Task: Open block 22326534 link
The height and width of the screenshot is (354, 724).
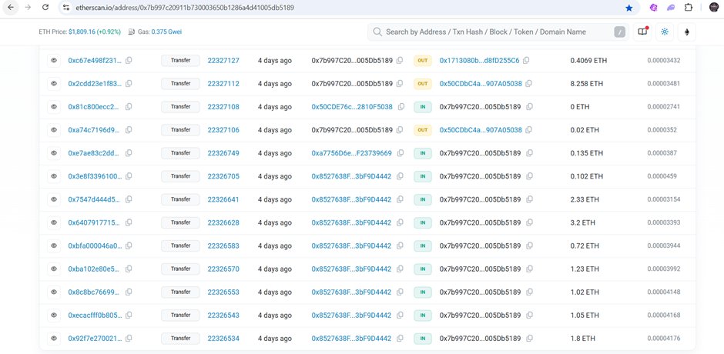Action: coord(223,339)
